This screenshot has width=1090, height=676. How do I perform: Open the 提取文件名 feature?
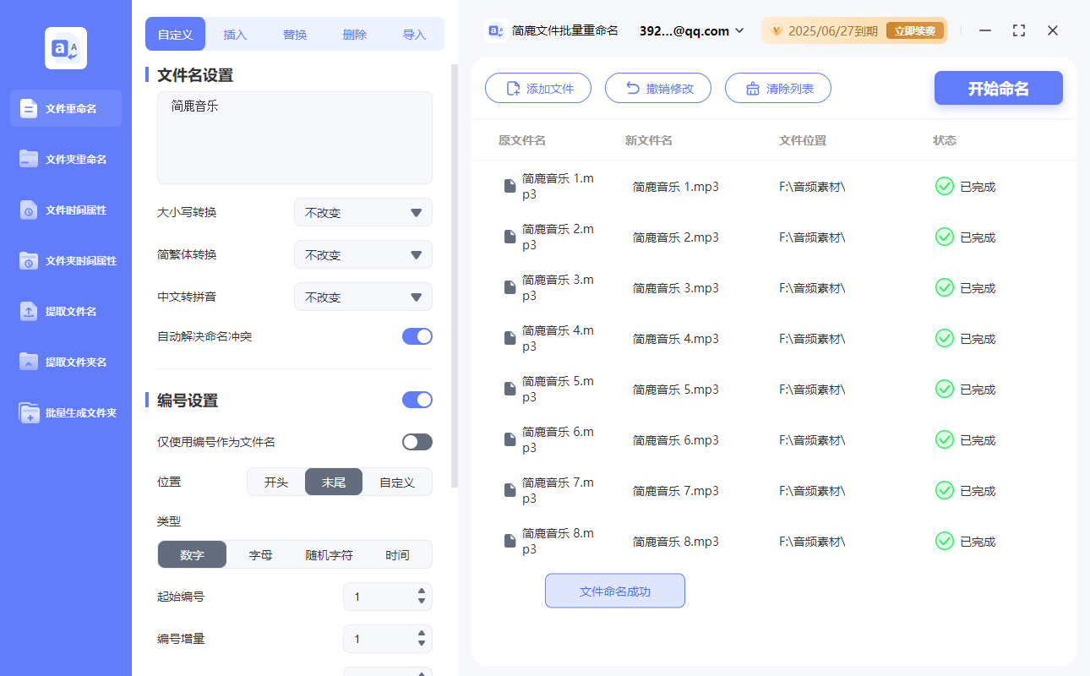point(65,311)
